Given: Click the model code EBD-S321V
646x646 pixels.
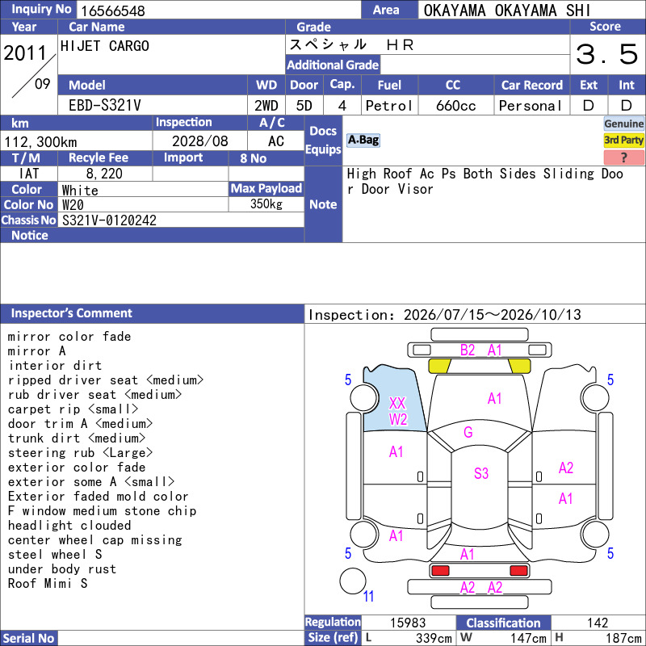Looking at the screenshot, I should [105, 106].
